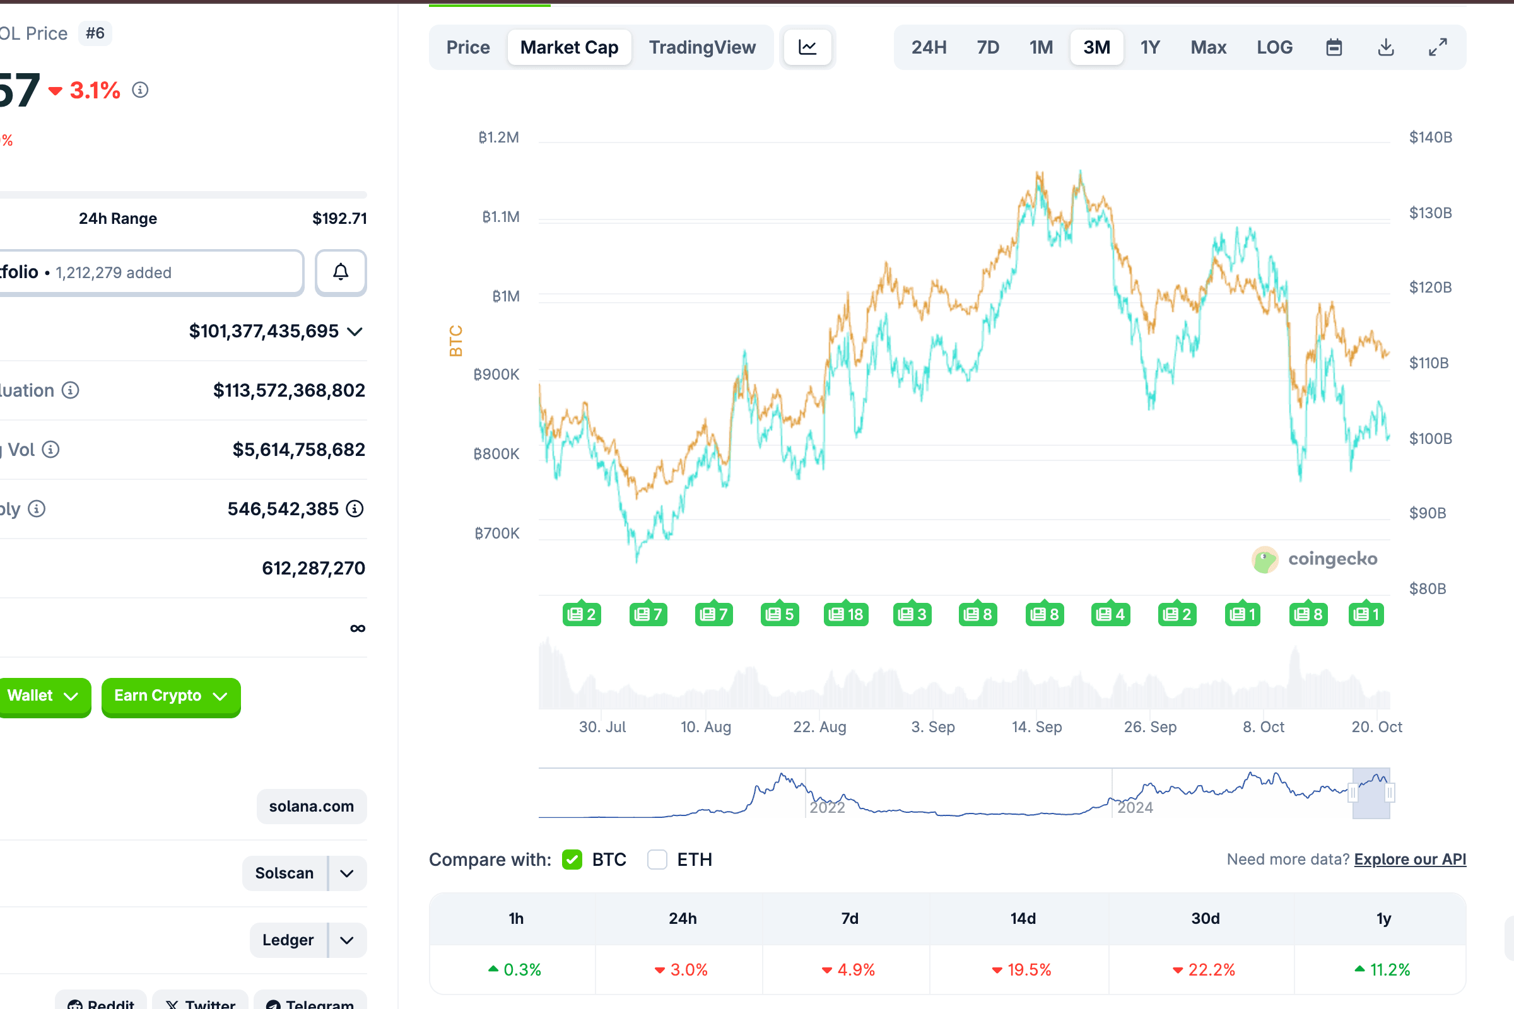Open the Earn Crypto dropdown

coord(170,696)
